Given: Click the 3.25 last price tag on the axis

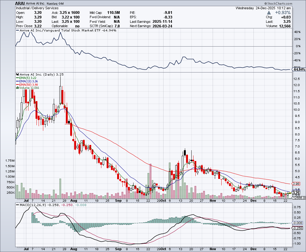Looking at the screenshot, I should 296,193.
